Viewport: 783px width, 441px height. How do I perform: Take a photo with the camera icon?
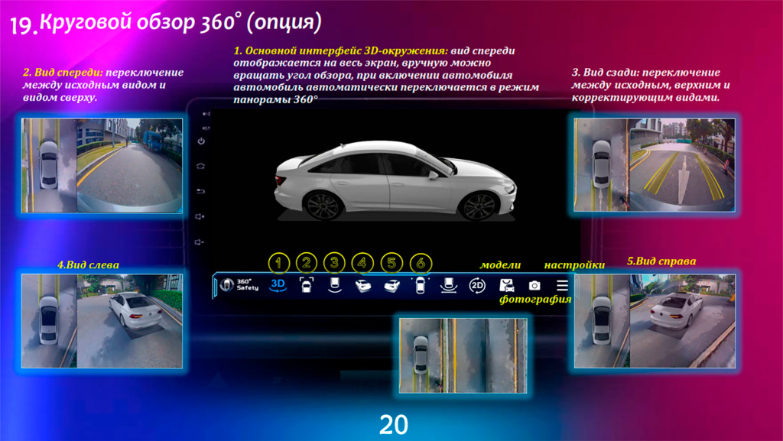[534, 285]
